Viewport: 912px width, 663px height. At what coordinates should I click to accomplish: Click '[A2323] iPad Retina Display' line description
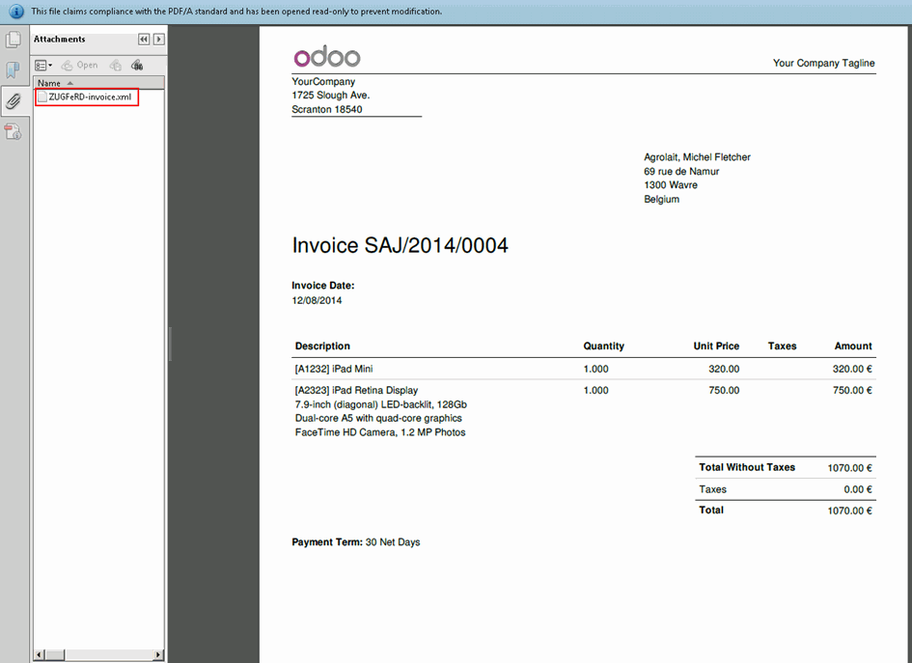click(356, 390)
